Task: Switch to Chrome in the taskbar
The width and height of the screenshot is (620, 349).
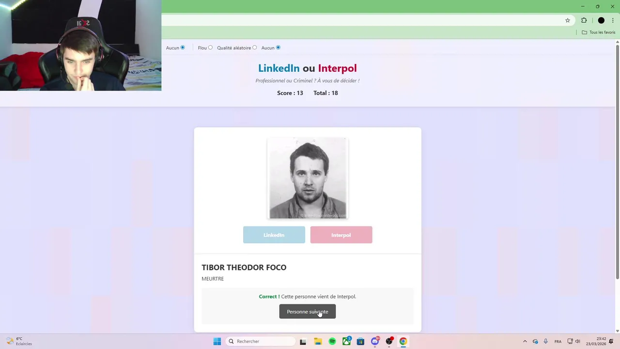Action: click(x=403, y=341)
